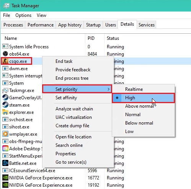Select the csgo.exe process name
Image resolution: width=191 pixels, height=189 pixels.
[18, 61]
